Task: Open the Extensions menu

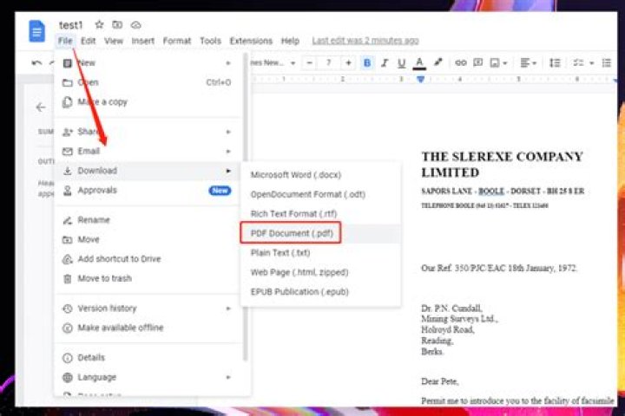Action: [251, 41]
